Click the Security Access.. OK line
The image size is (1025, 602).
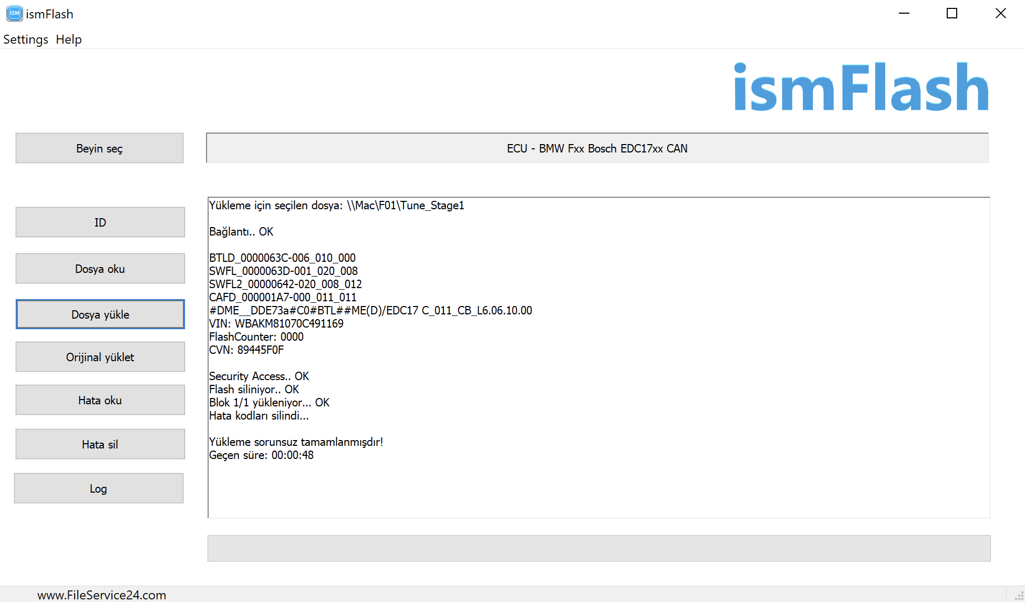(259, 376)
